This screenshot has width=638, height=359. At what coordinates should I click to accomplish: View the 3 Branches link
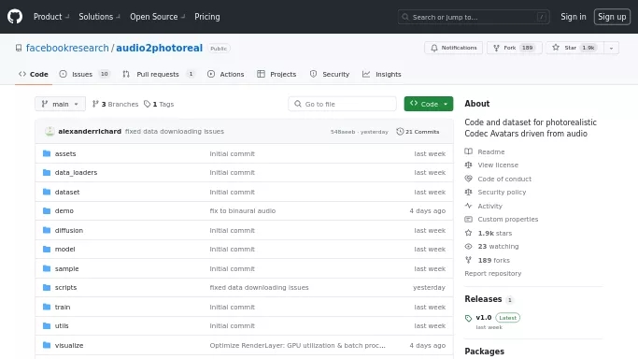click(x=115, y=104)
